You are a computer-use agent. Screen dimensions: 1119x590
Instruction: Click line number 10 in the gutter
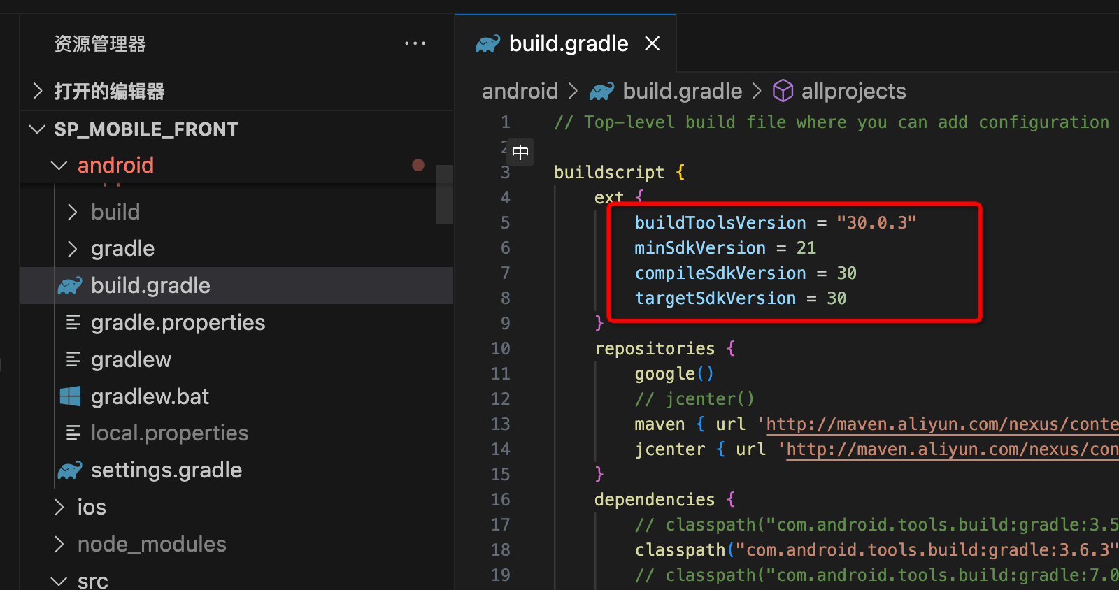click(500, 349)
